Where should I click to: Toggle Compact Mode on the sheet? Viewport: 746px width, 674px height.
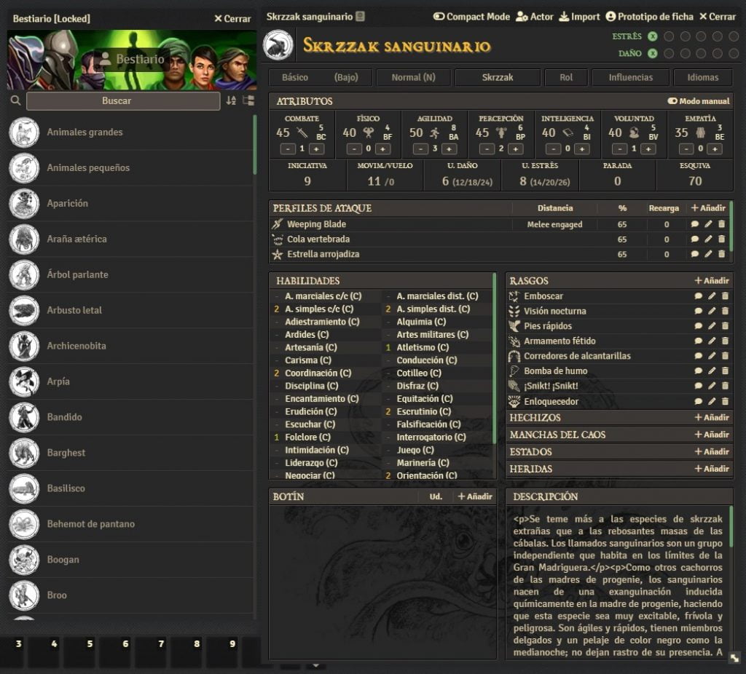pyautogui.click(x=471, y=17)
